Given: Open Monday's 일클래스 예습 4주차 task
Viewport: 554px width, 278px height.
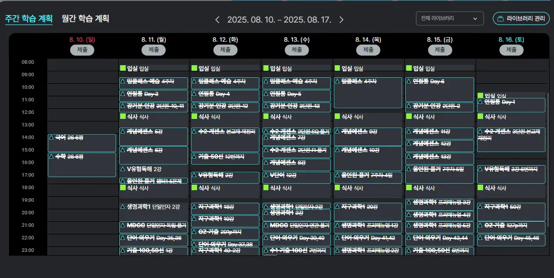Looking at the screenshot, I should pos(154,83).
